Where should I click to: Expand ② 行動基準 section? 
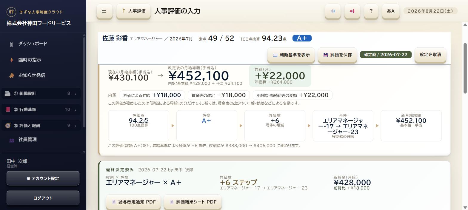[x=41, y=109]
